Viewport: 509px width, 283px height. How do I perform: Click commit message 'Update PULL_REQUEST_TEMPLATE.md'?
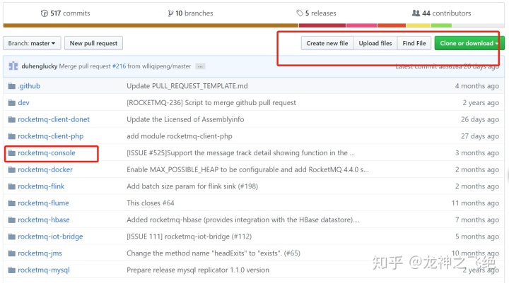tap(187, 86)
